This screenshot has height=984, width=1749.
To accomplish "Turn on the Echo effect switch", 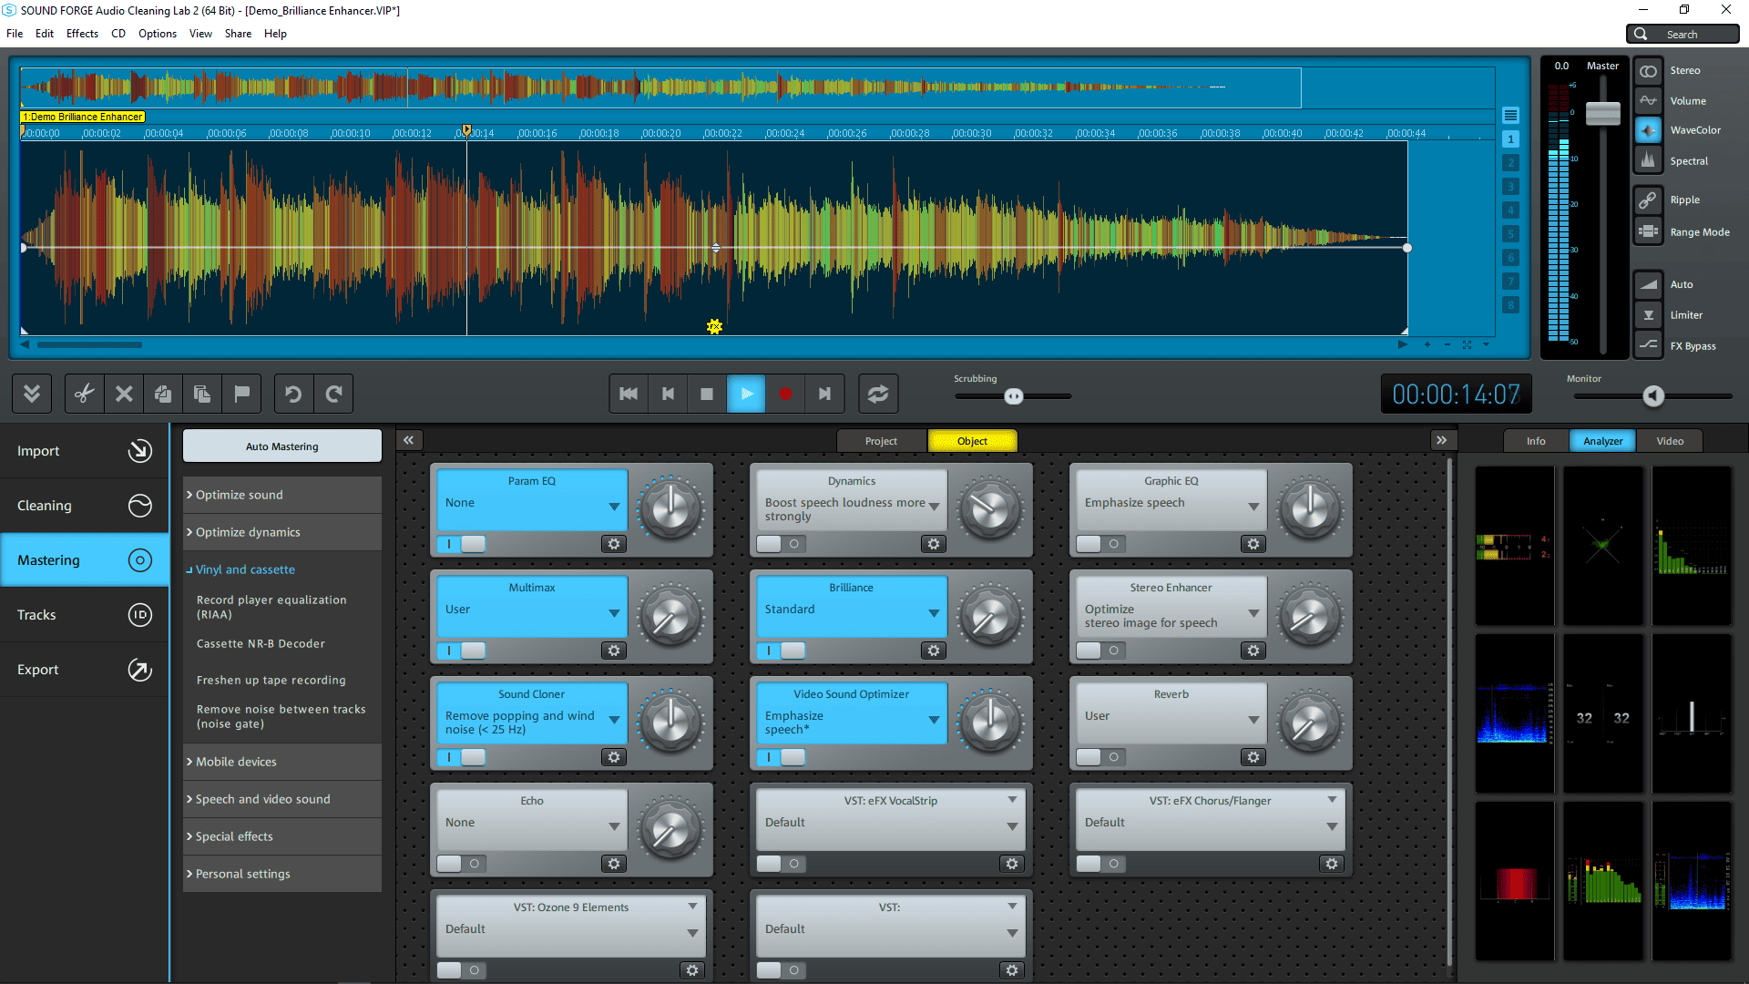I will click(x=462, y=864).
